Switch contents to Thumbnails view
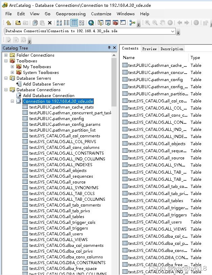This screenshot has width=212, height=275. (82, 23)
